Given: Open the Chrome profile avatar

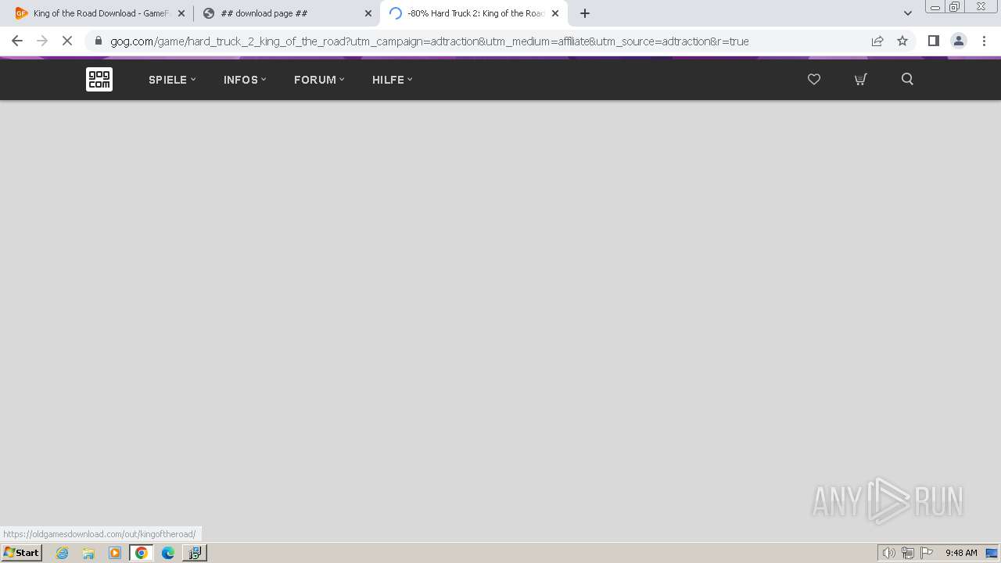Looking at the screenshot, I should 959,41.
